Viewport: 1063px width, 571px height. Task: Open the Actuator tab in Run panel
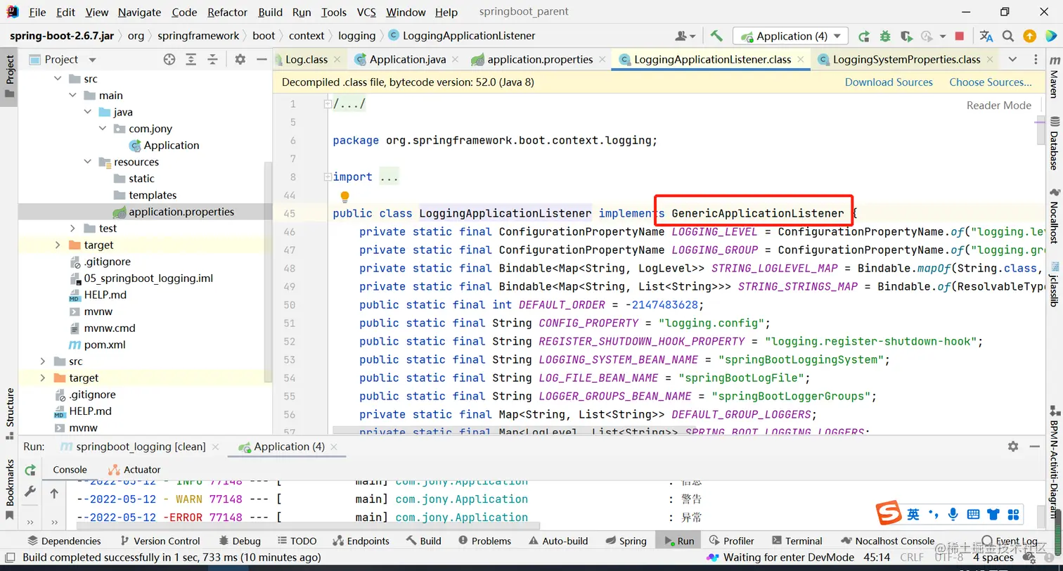[134, 470]
